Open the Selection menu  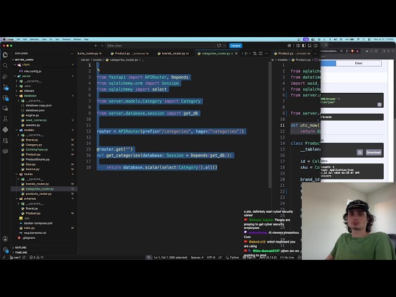[35, 40]
